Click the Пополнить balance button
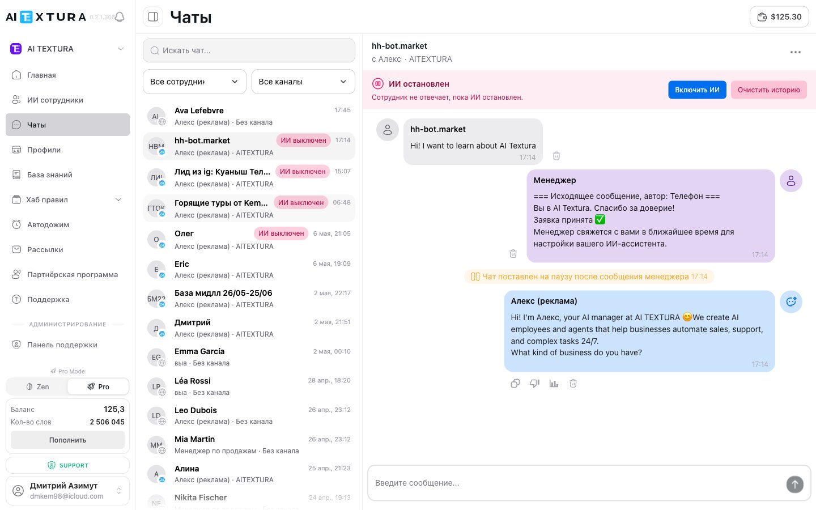Screen dimensions: 816x510 pyautogui.click(x=67, y=440)
